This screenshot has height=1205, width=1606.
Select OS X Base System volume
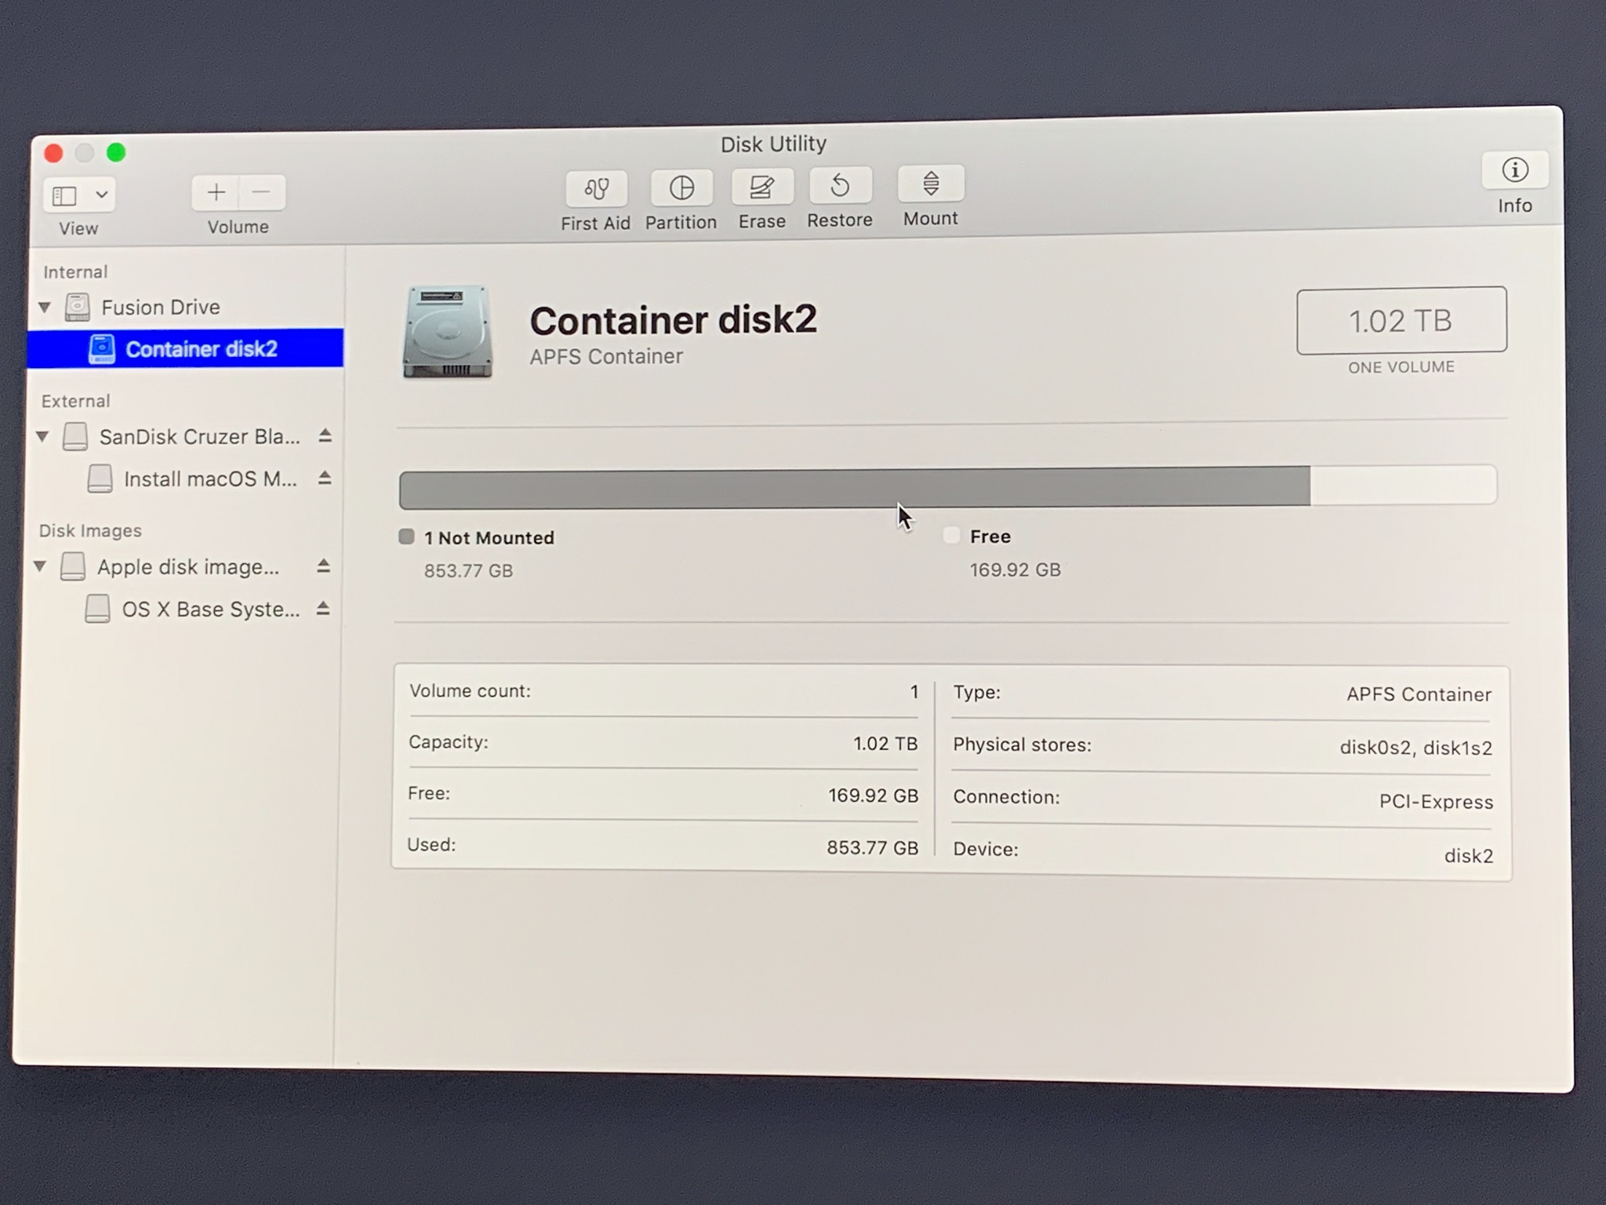[209, 610]
